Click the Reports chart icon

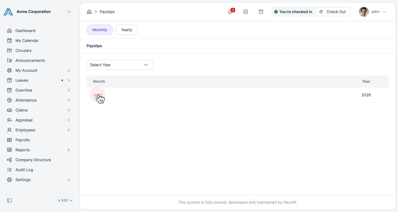pos(9,150)
